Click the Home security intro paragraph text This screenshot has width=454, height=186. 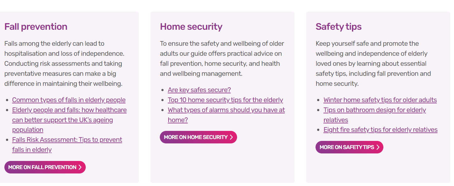pos(222,59)
